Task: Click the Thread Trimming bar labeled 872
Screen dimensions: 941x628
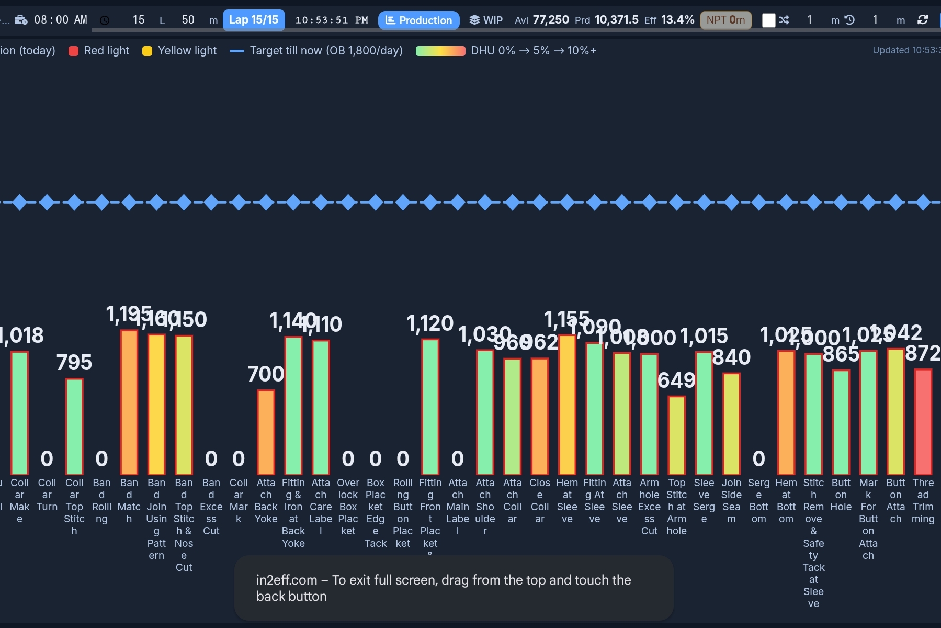Action: 923,422
